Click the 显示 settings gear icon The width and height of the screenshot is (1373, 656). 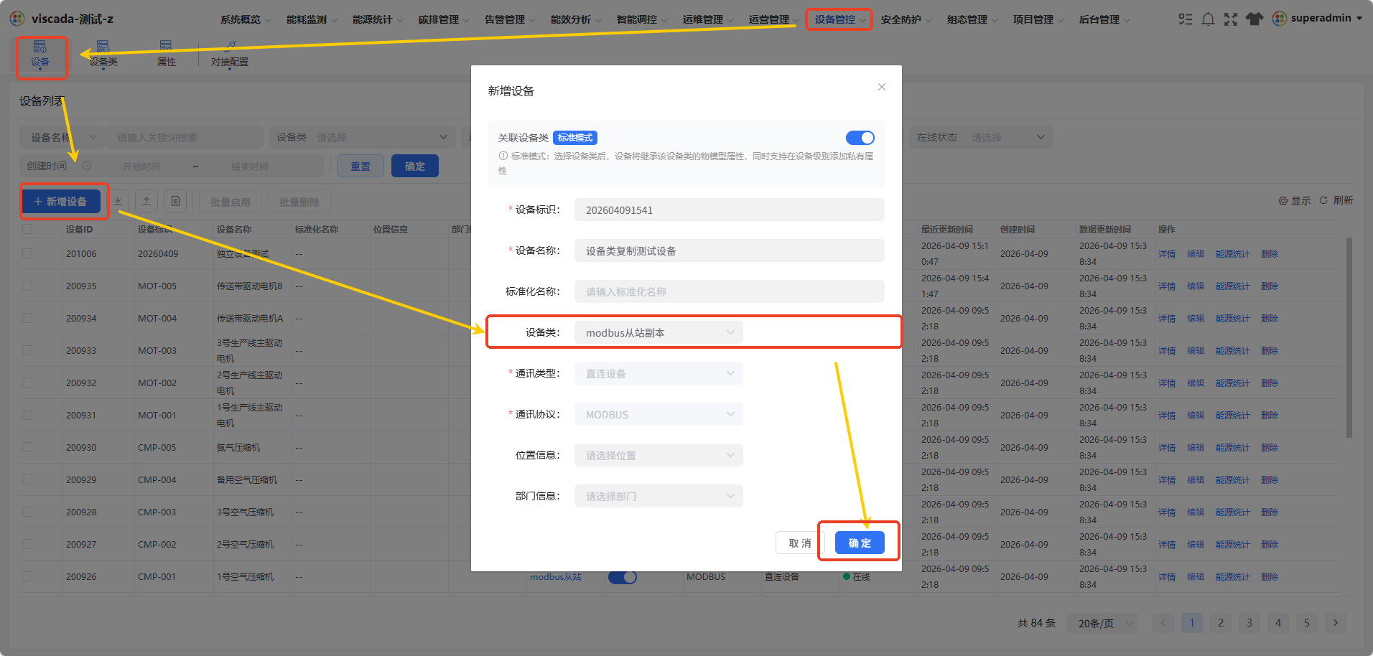click(x=1283, y=201)
